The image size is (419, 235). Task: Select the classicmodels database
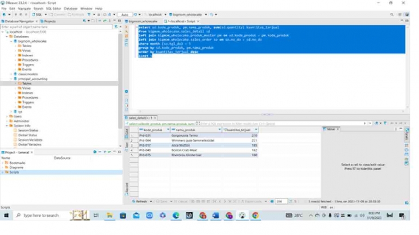[28, 74]
